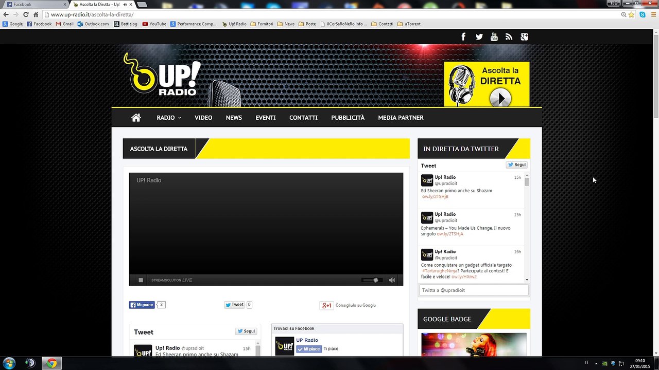Open the Up! Radio Facebook page icon
Screen dimensions: 659x370
pos(463,36)
